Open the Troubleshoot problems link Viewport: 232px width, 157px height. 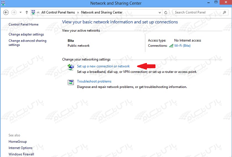94,81
